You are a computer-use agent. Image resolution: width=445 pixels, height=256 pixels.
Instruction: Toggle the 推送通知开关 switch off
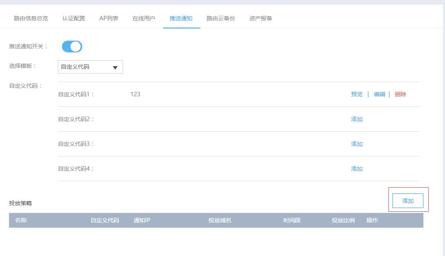tap(72, 46)
